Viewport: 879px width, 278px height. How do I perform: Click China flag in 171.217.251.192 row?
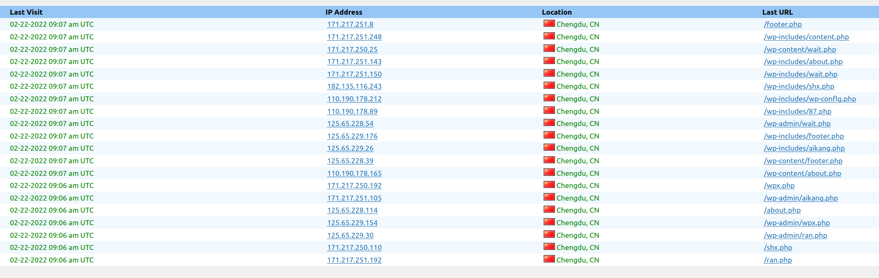pos(549,259)
